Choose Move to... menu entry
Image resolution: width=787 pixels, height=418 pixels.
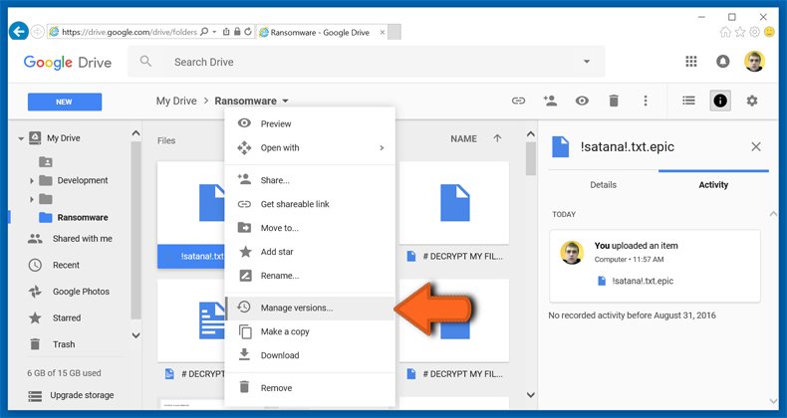pos(310,228)
